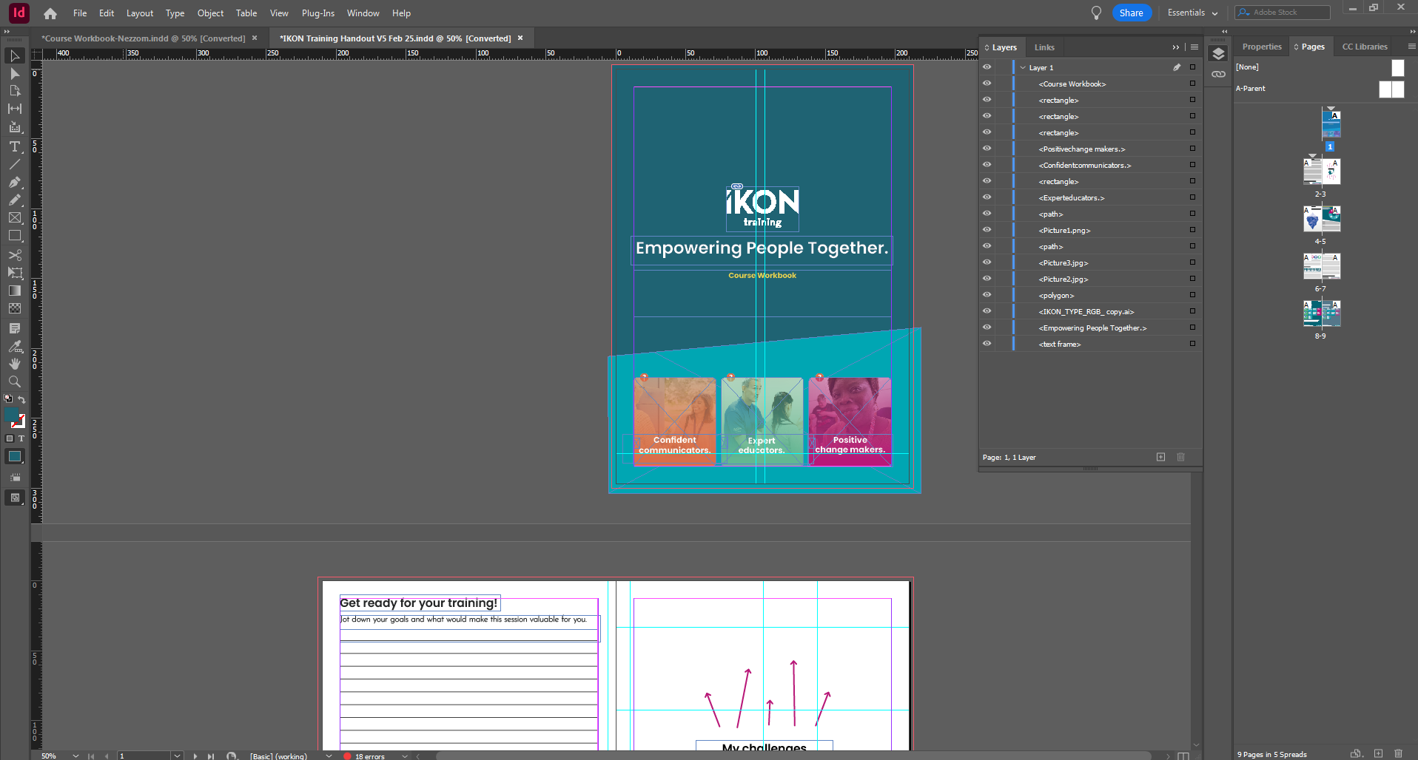Toggle visibility of <text frame> item
The width and height of the screenshot is (1418, 760).
tap(987, 344)
